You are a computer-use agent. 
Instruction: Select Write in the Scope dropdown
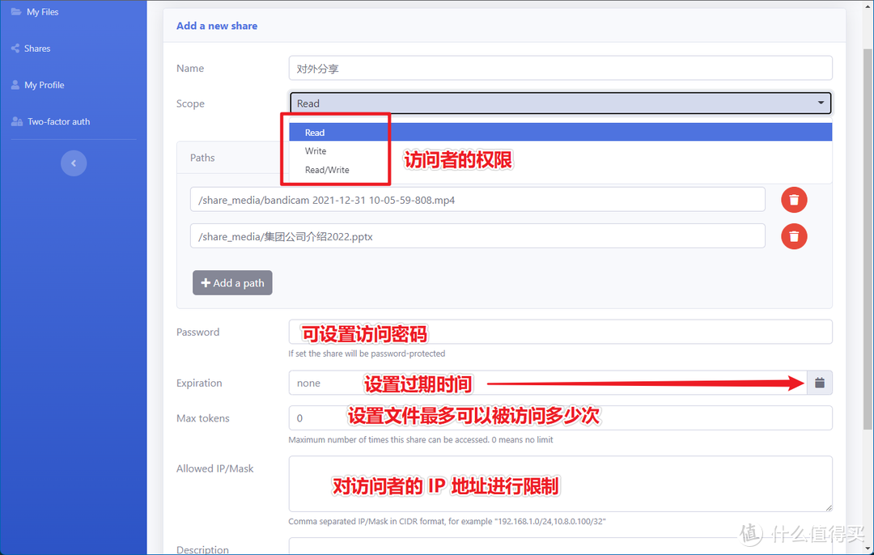click(315, 150)
